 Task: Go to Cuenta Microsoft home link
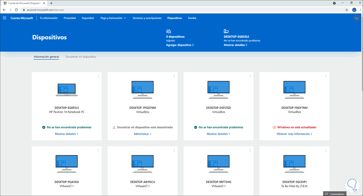point(22,18)
